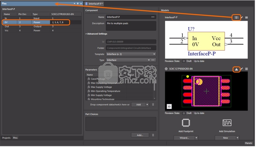Open the New simulation dropdown arrow

click(x=237, y=138)
